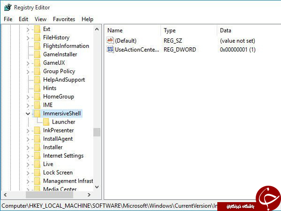Click the Group Policy folder icon
The width and height of the screenshot is (281, 211).
37,71
